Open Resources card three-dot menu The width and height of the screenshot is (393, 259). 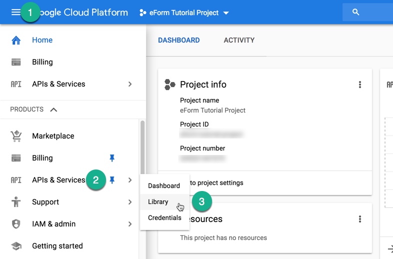click(x=360, y=219)
